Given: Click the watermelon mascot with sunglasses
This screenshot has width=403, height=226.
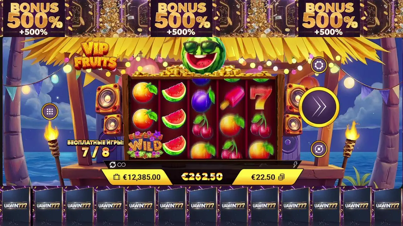Looking at the screenshot, I should point(203,55).
